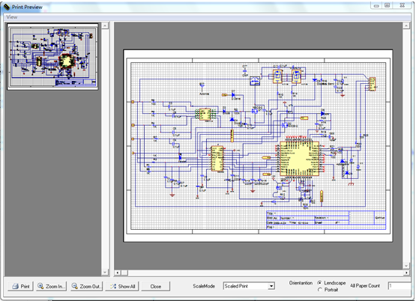This screenshot has height=301, width=416.
Task: Click the Show All button label
Action: pyautogui.click(x=127, y=287)
